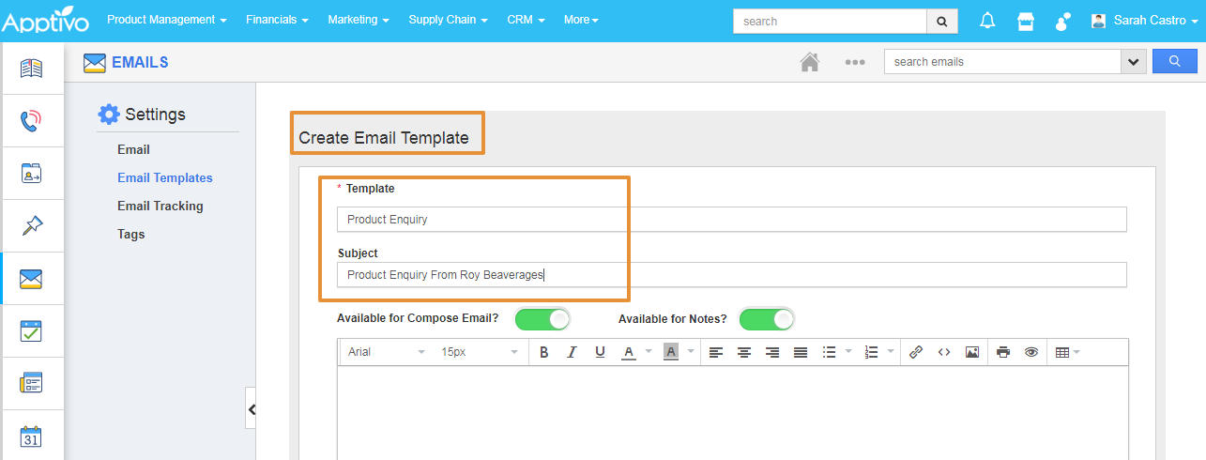Screen dimensions: 1206x460
Task: Open the CRM menu
Action: tap(527, 20)
